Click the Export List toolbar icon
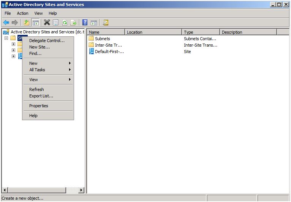Image resolution: width=291 pixels, height=202 pixels. click(x=73, y=23)
